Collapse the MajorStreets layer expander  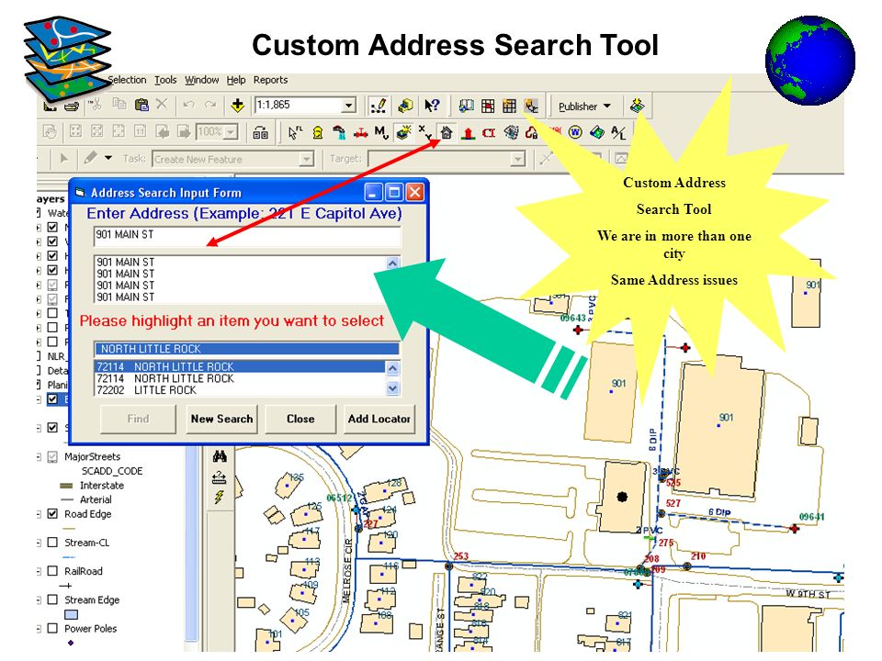(x=39, y=456)
